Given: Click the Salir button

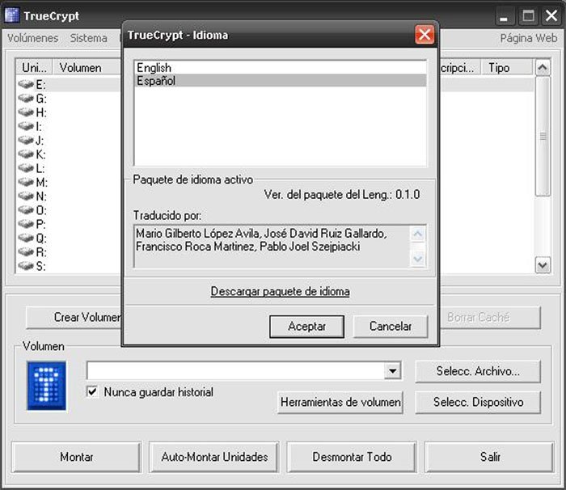Looking at the screenshot, I should click(x=490, y=457).
